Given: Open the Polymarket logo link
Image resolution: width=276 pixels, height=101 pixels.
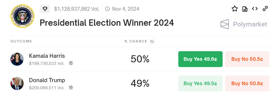Looking at the screenshot, I should coord(244,24).
